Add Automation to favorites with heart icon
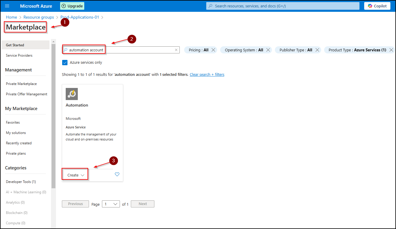The height and width of the screenshot is (229, 396). 117,174
